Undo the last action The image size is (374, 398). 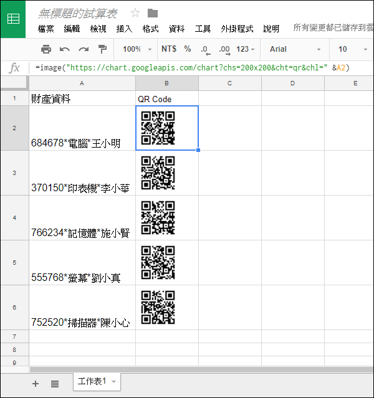[65, 49]
